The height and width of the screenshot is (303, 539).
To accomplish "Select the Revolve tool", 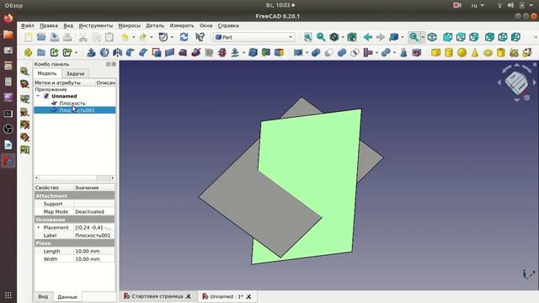I will 104,52.
